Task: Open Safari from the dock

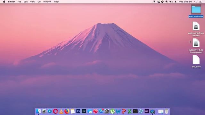Action: coord(50,111)
